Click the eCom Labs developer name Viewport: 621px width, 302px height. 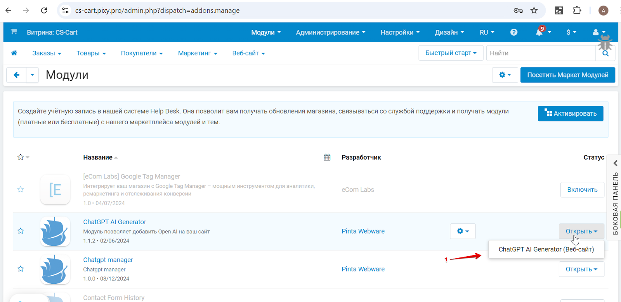point(358,190)
